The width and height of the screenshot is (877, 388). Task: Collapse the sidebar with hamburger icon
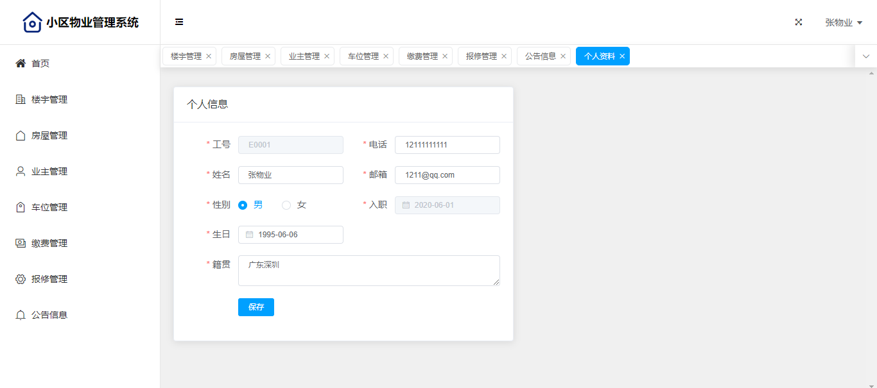click(179, 22)
